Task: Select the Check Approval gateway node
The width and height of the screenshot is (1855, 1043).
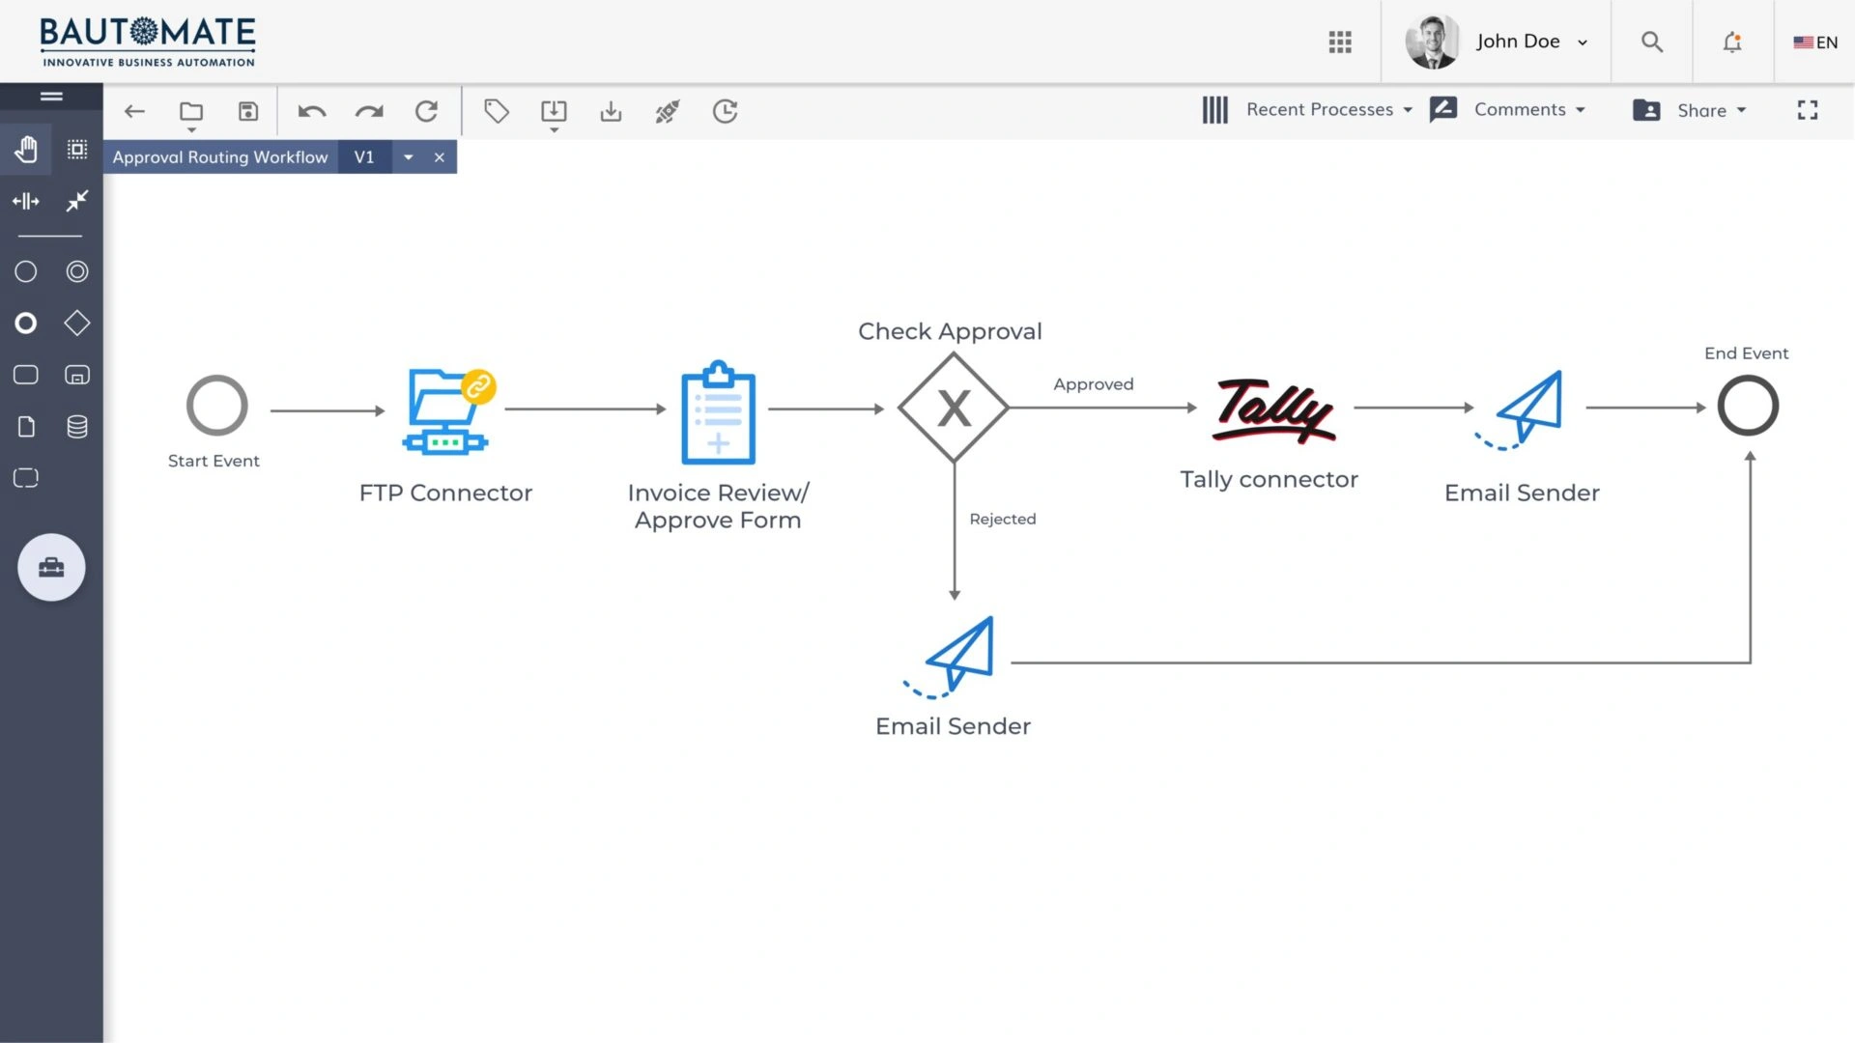Action: click(x=954, y=408)
